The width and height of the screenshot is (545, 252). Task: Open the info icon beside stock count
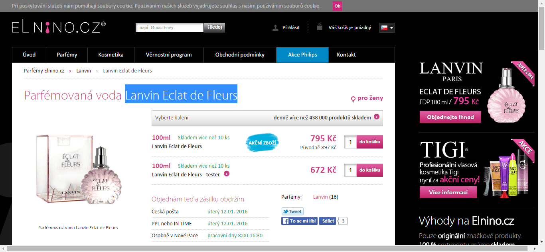(x=376, y=117)
